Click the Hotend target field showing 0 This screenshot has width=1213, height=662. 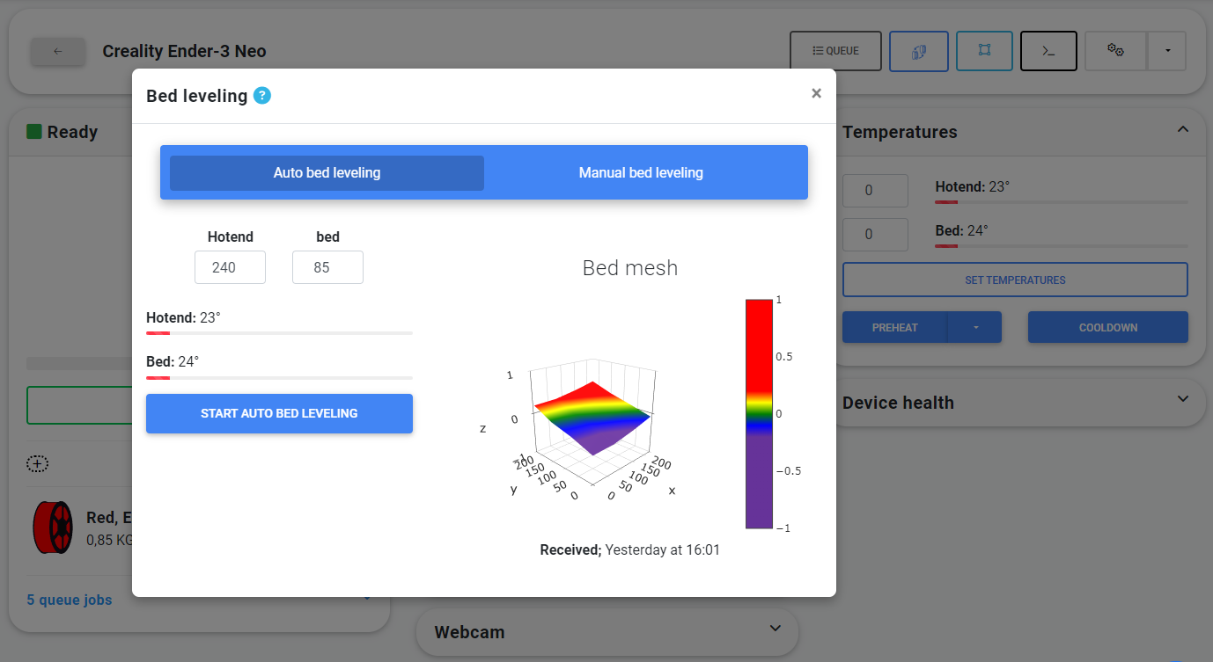click(x=875, y=191)
